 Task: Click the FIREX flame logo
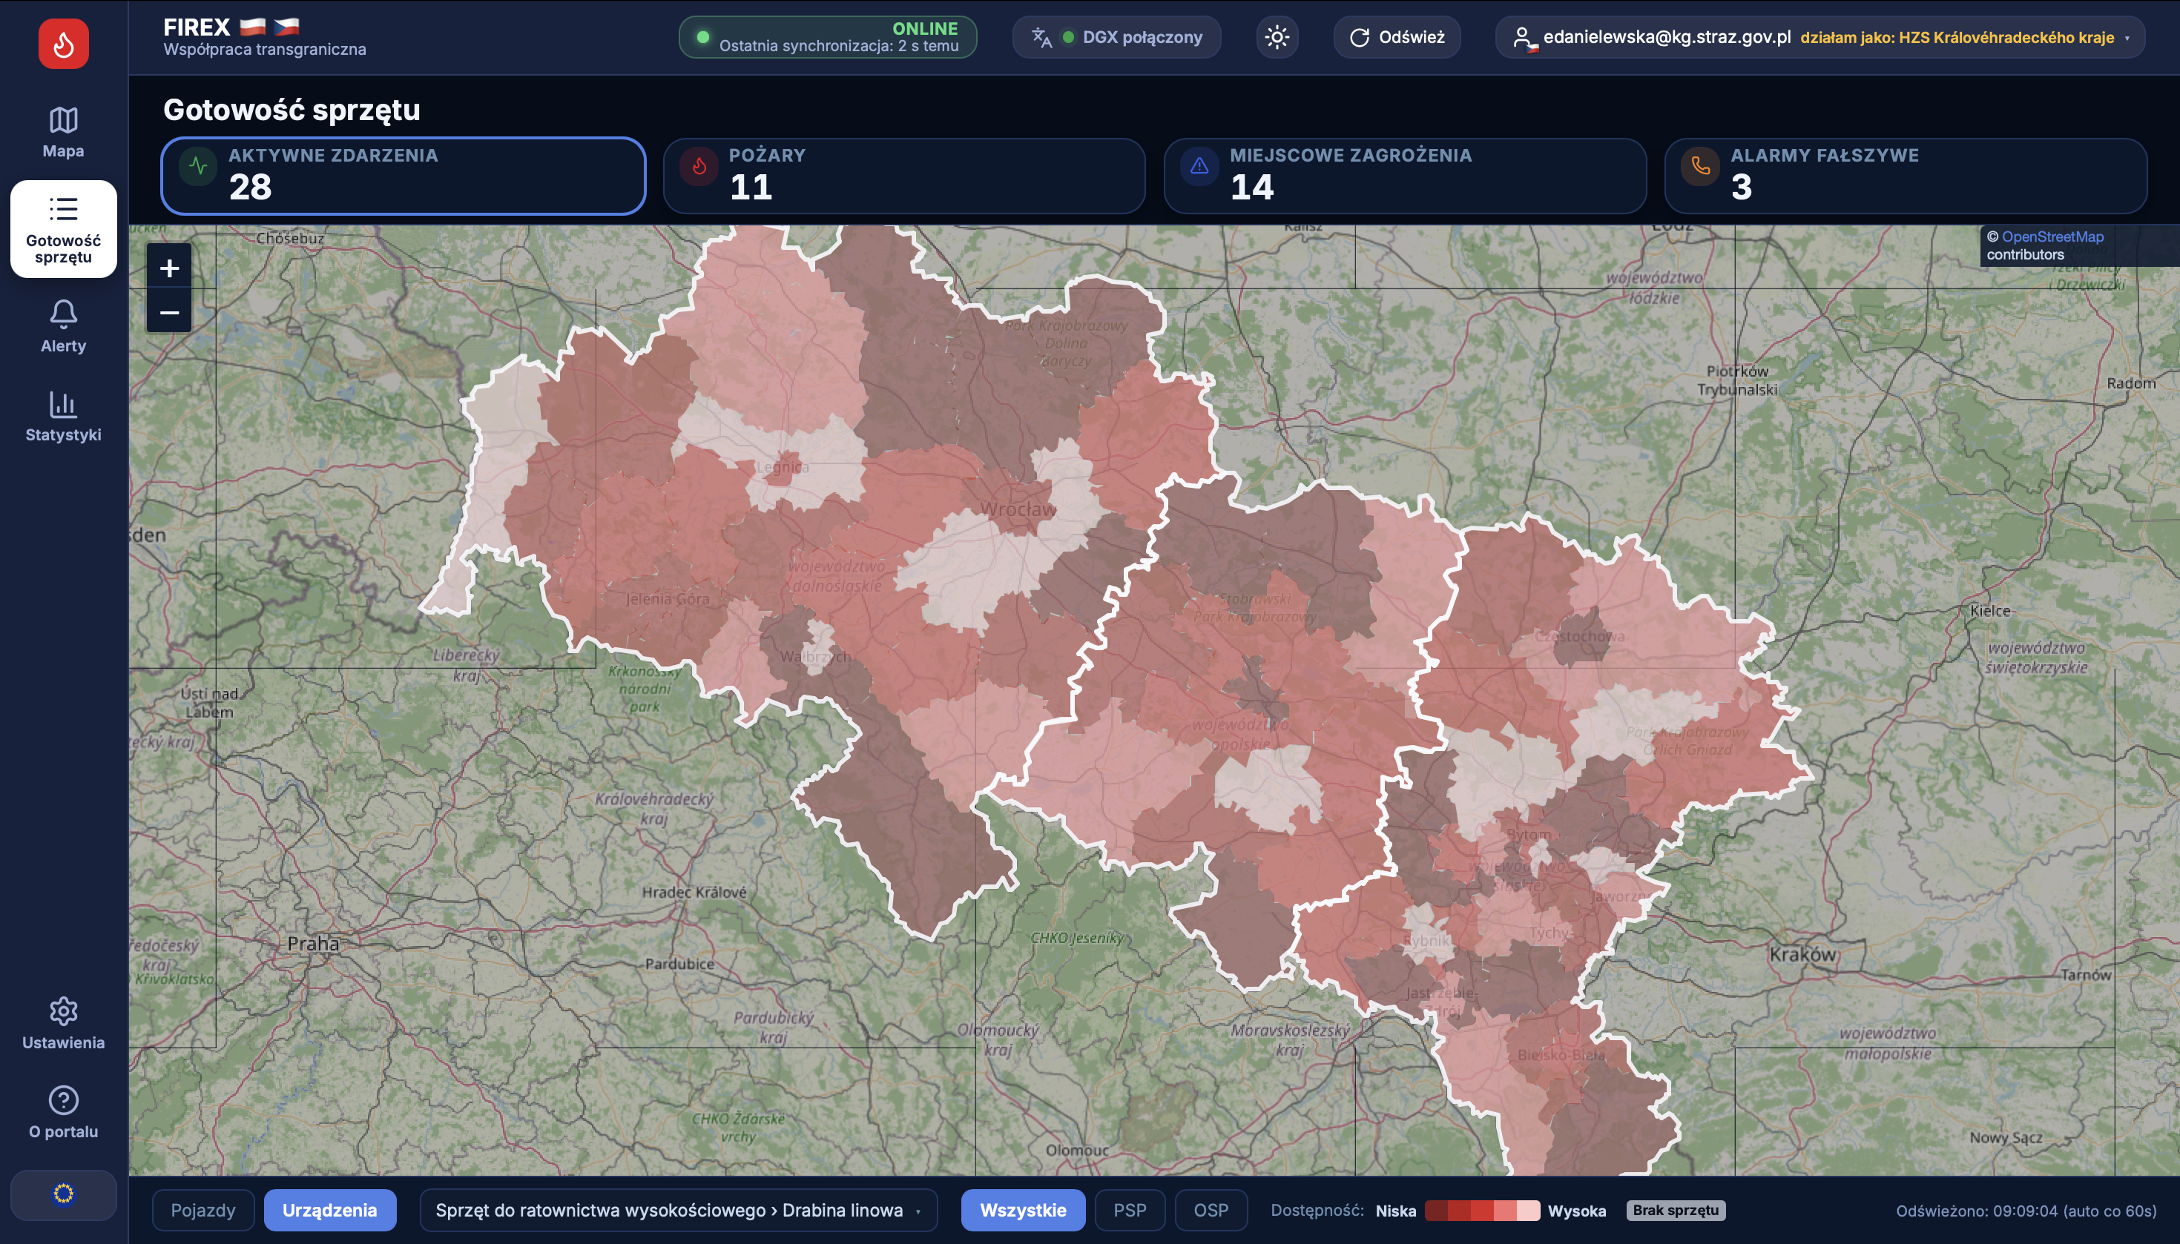click(x=63, y=44)
